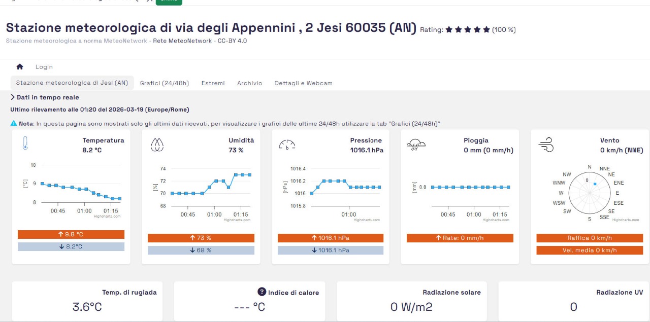The width and height of the screenshot is (650, 322).
Task: Click the question mark near Indice di calore
Action: pyautogui.click(x=262, y=292)
